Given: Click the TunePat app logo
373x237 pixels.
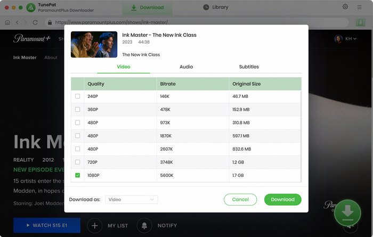Looking at the screenshot, I should pyautogui.click(x=31, y=7).
